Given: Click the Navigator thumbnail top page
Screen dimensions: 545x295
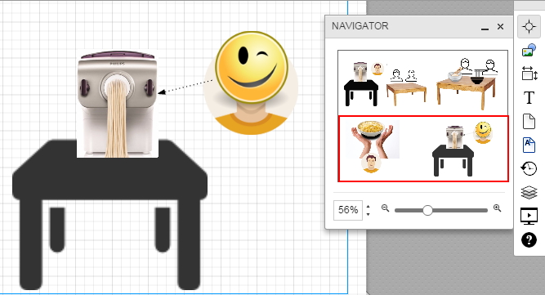Looking at the screenshot, I should click(422, 83).
